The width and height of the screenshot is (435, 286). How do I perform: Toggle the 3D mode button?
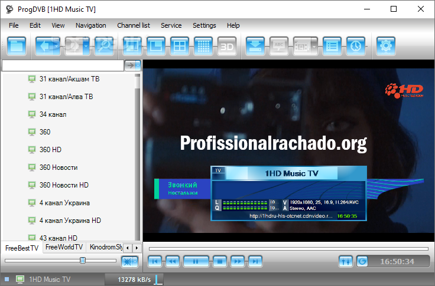point(227,46)
